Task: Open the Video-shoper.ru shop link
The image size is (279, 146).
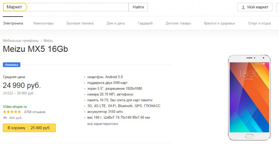Action: (15, 107)
